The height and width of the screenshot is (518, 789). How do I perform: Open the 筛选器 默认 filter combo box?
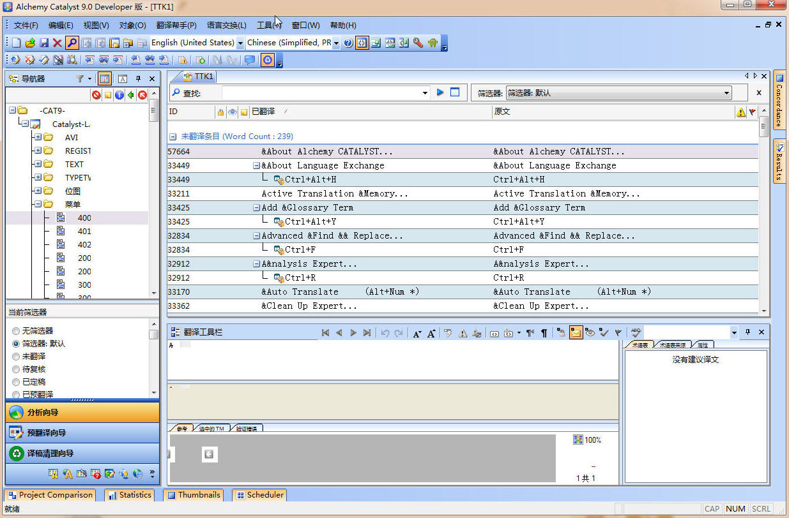(x=618, y=93)
